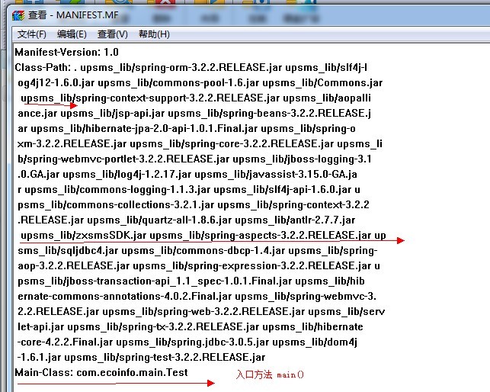The width and height of the screenshot is (490, 392).
Task: Click the line containing 'quartz-all-1.8.6.jar'
Action: pyautogui.click(x=187, y=220)
